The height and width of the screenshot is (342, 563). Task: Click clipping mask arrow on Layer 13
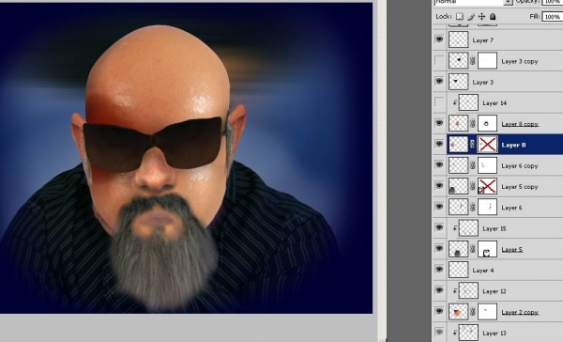pos(455,333)
